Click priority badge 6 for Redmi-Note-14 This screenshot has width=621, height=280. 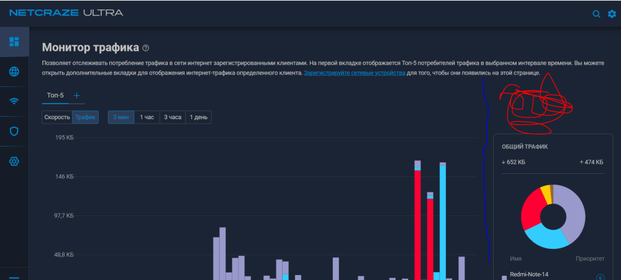[600, 278]
